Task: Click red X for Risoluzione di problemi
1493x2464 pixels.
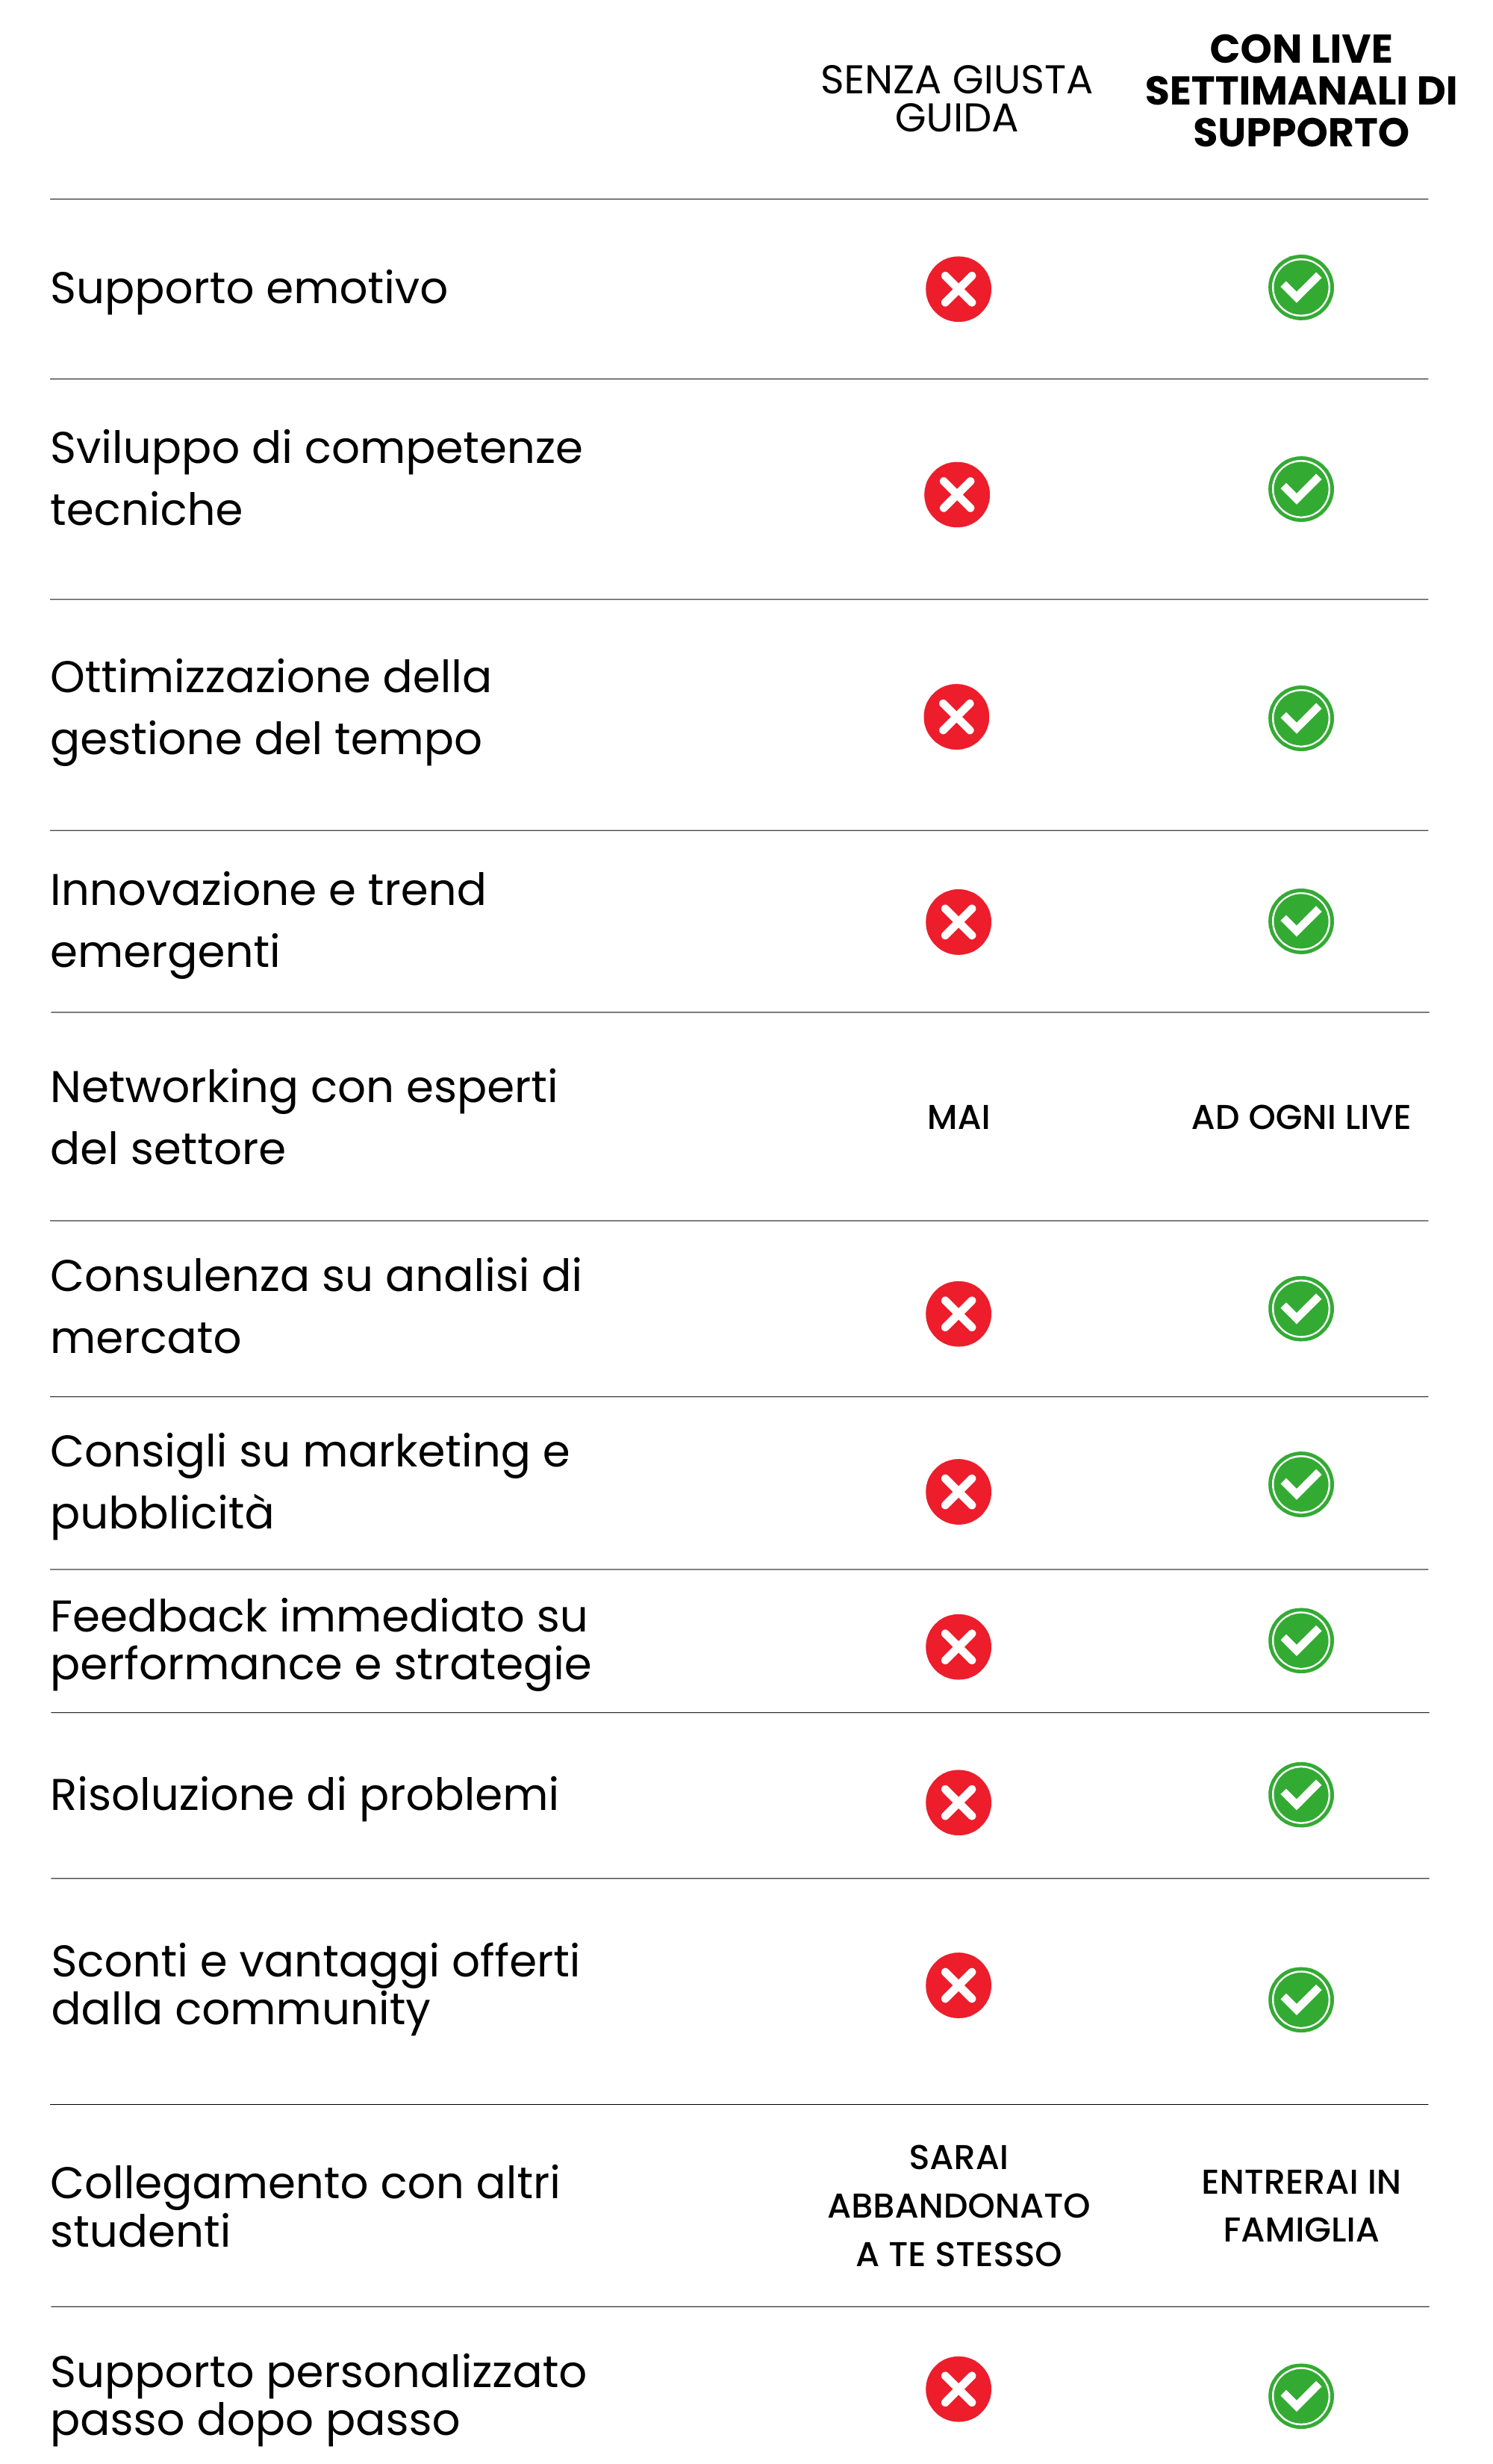Action: [957, 1802]
